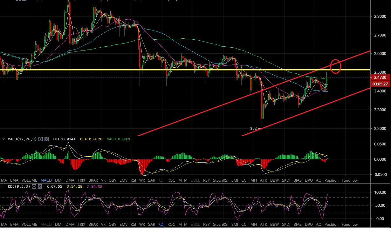Switch MACD panel to EMV indicator
391x228 pixels.
click(124, 180)
